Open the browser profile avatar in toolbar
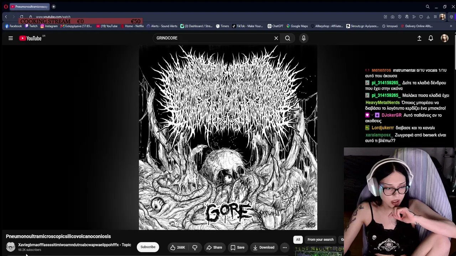This screenshot has height=256, width=456. pos(442,17)
